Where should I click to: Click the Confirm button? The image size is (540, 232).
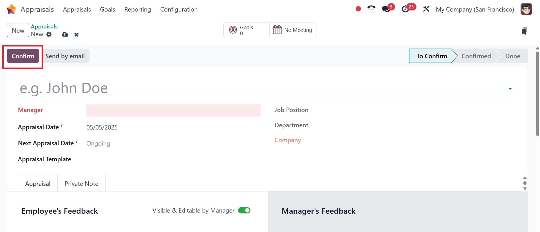tap(23, 56)
